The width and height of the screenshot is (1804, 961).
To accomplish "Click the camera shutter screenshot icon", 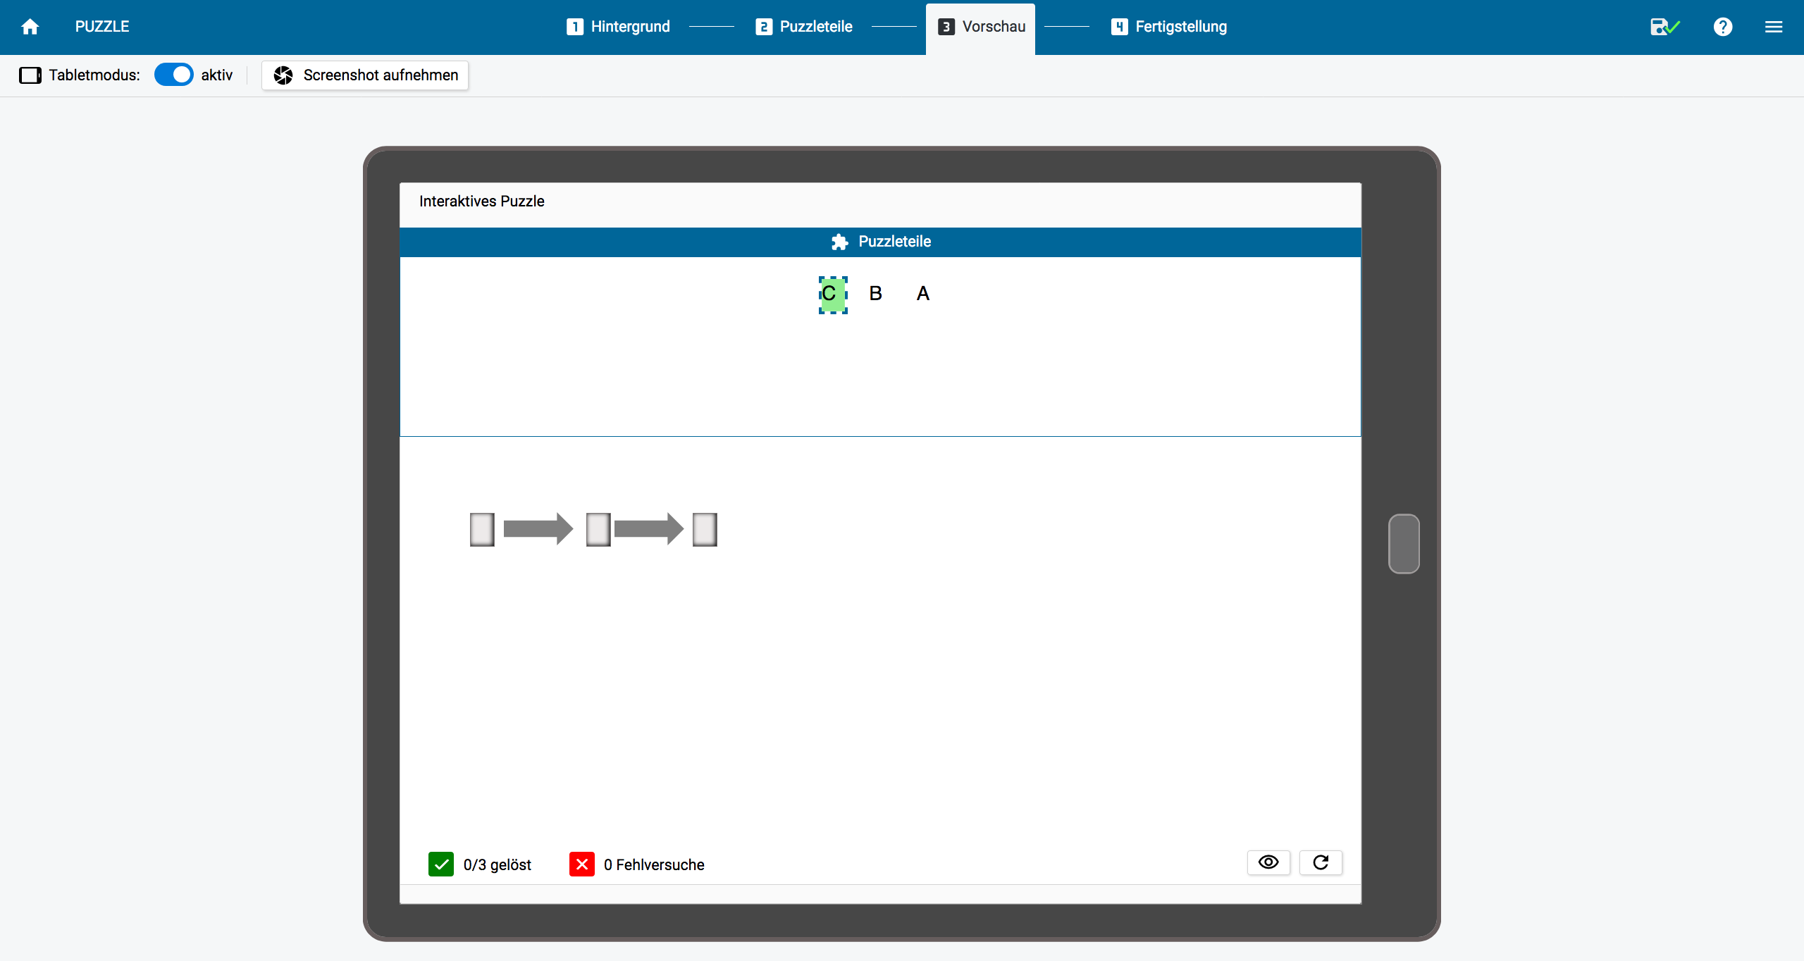I will 283,75.
